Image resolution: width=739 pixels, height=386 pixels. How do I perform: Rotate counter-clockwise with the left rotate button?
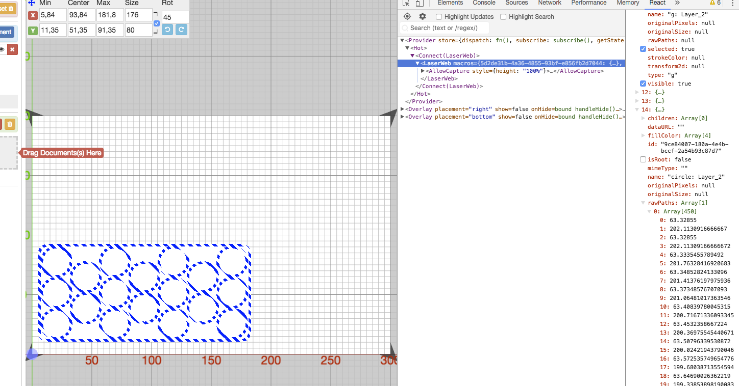(x=167, y=30)
